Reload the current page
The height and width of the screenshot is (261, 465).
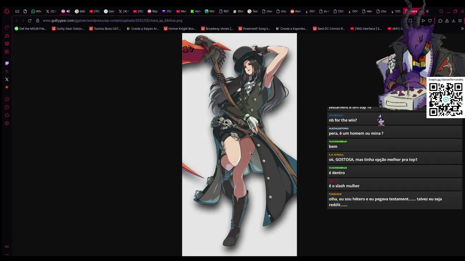30,21
